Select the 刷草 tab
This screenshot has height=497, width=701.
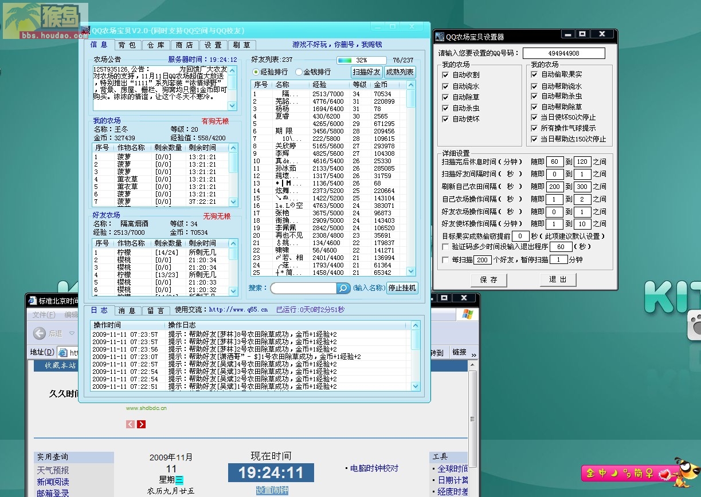point(241,45)
